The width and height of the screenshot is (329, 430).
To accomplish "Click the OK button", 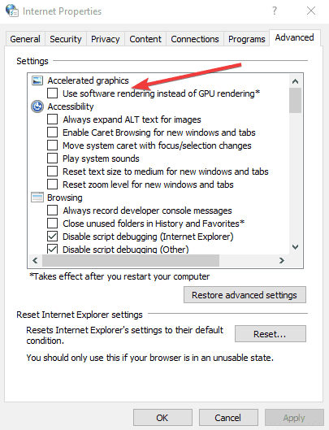I will click(x=162, y=418).
